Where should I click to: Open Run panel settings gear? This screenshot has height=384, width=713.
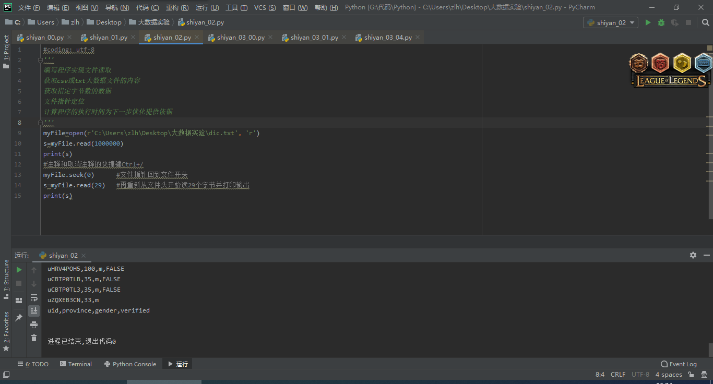pyautogui.click(x=693, y=255)
